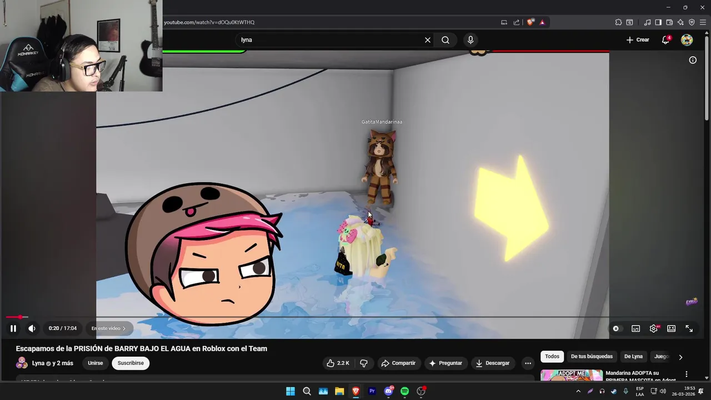Open Adobe Premiere Pro from the taskbar
The image size is (711, 400).
pyautogui.click(x=372, y=391)
